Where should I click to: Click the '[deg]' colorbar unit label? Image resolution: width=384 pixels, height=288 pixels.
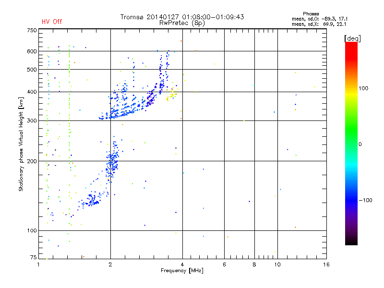click(x=352, y=39)
